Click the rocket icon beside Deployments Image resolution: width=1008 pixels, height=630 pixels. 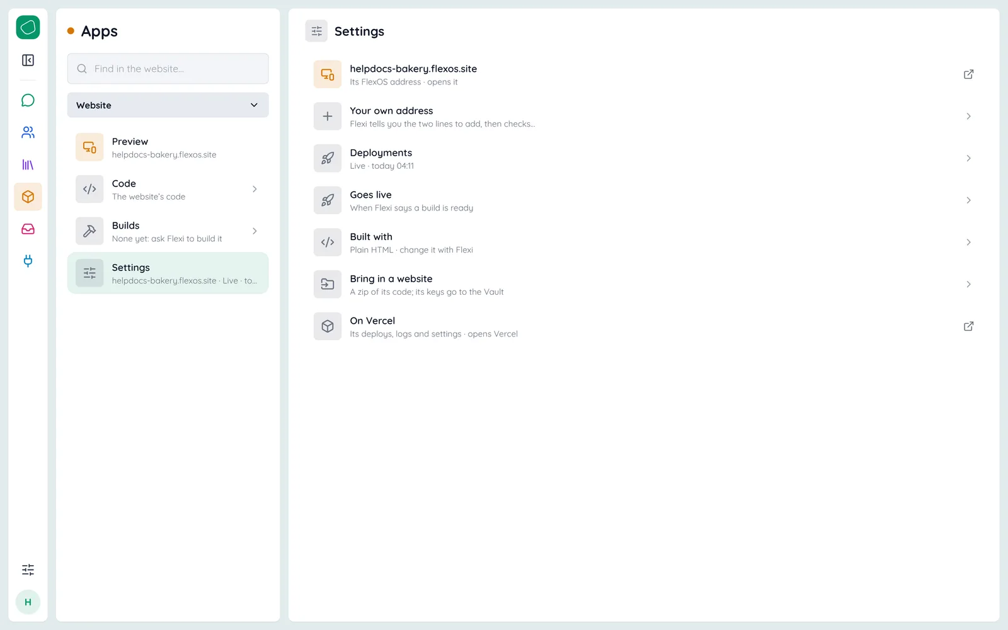point(328,159)
